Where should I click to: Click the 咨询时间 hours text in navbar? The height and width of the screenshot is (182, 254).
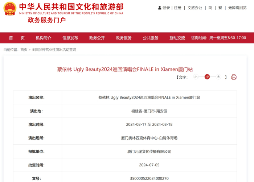click(x=218, y=38)
